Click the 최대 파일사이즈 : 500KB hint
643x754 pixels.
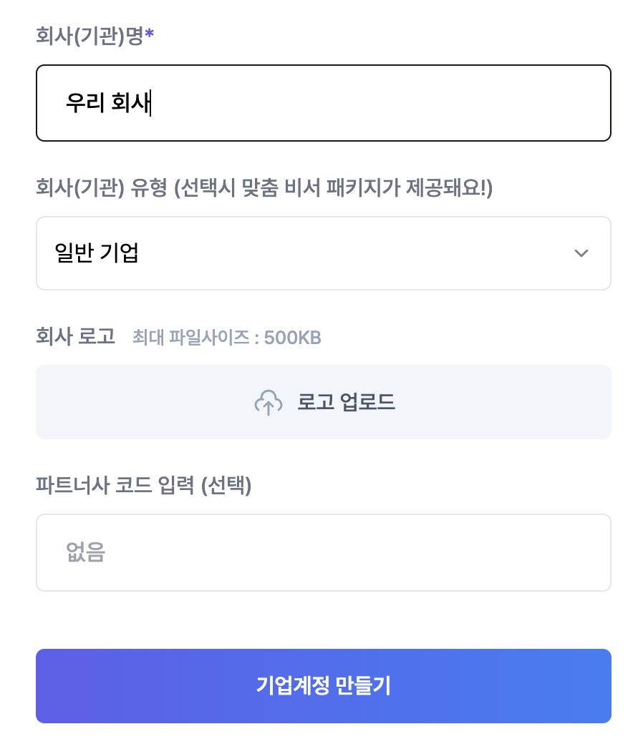tap(227, 338)
